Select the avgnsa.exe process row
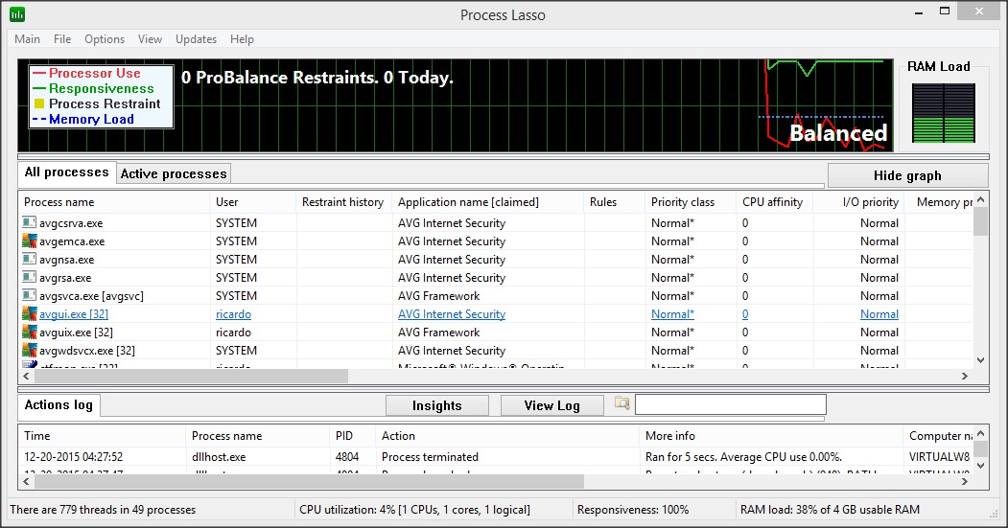The width and height of the screenshot is (1008, 528). point(496,260)
